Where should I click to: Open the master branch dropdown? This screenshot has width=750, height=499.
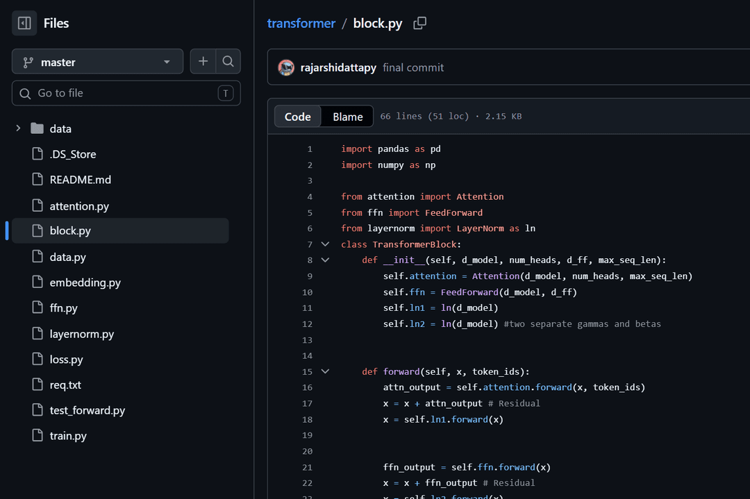click(98, 62)
